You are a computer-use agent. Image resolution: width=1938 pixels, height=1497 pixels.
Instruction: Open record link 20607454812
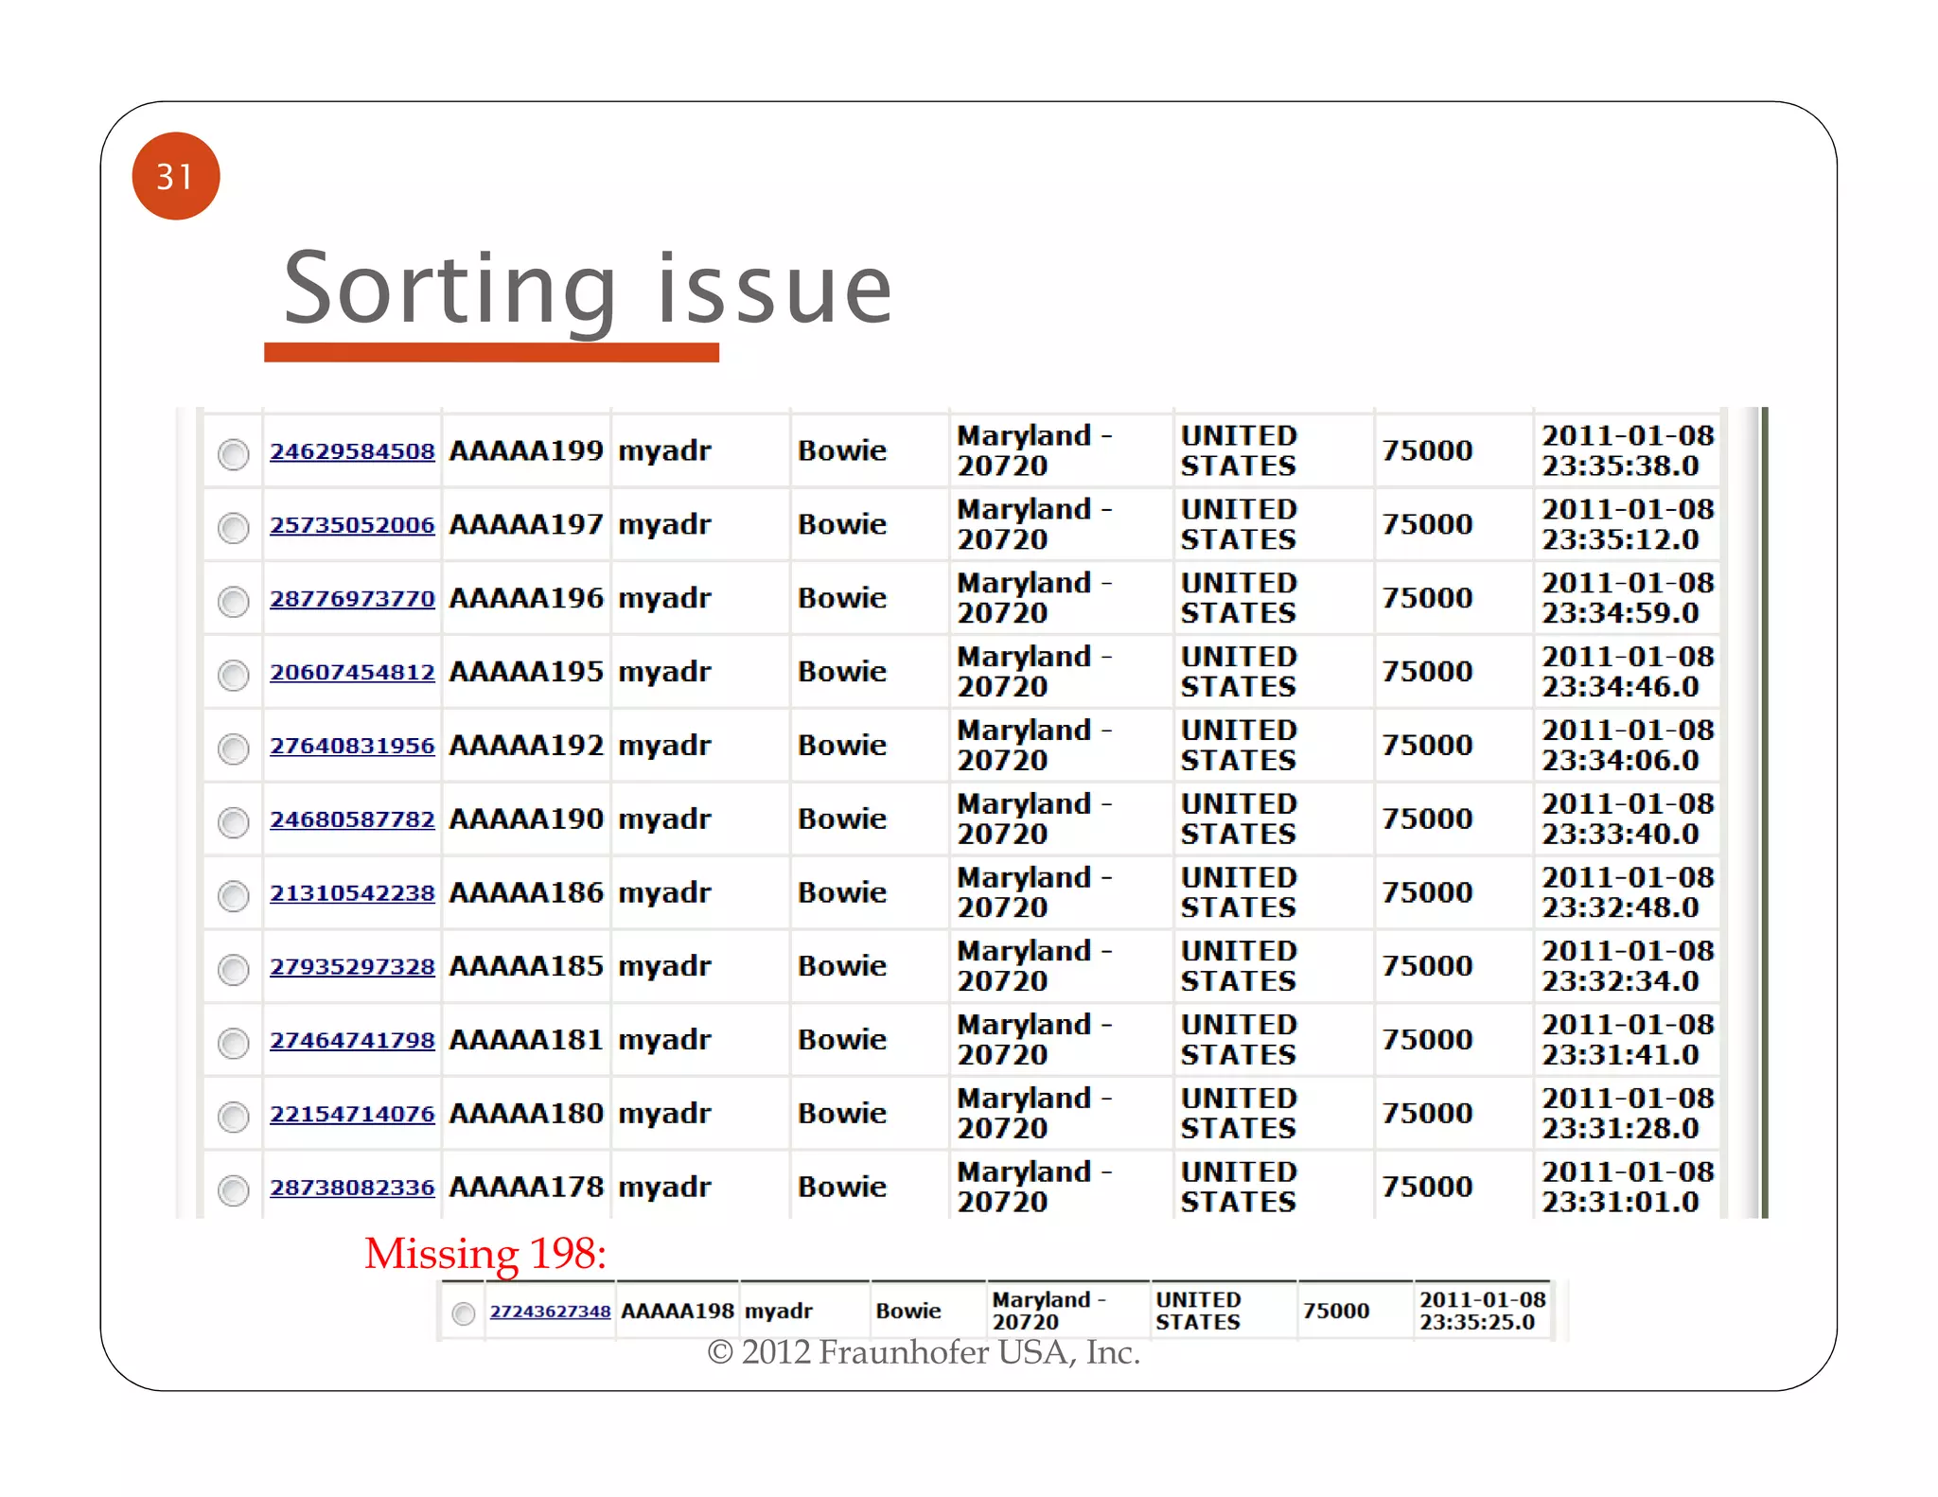pyautogui.click(x=352, y=673)
